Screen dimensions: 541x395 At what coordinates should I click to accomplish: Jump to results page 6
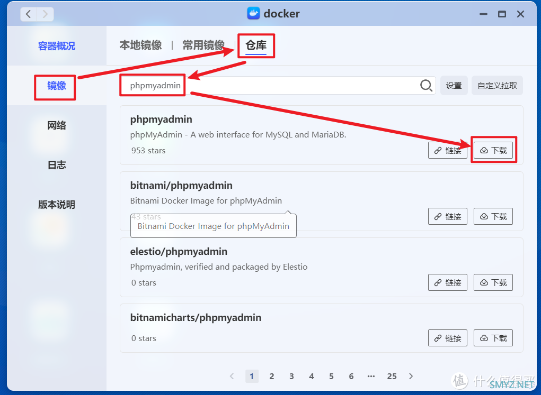[351, 376]
